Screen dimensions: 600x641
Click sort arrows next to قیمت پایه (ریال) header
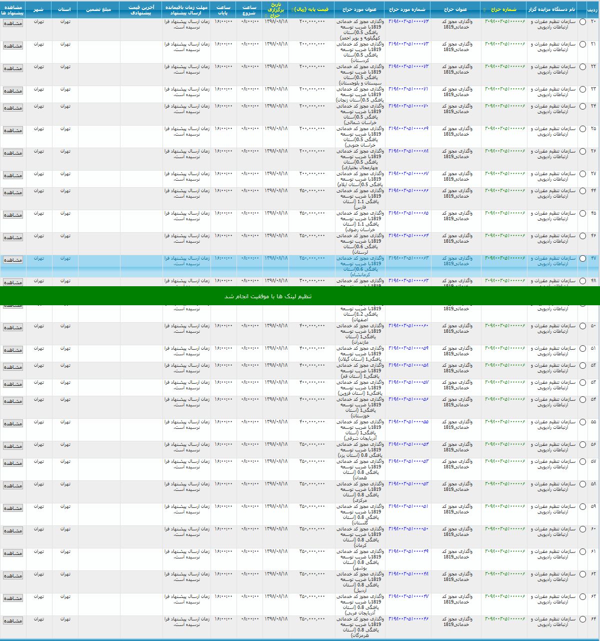[293, 10]
